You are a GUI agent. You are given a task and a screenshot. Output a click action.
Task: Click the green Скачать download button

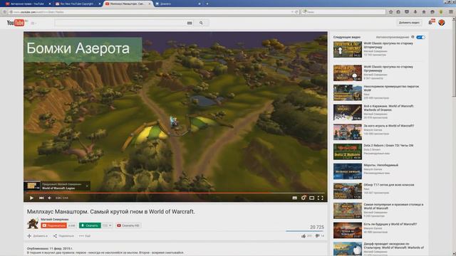(x=90, y=225)
